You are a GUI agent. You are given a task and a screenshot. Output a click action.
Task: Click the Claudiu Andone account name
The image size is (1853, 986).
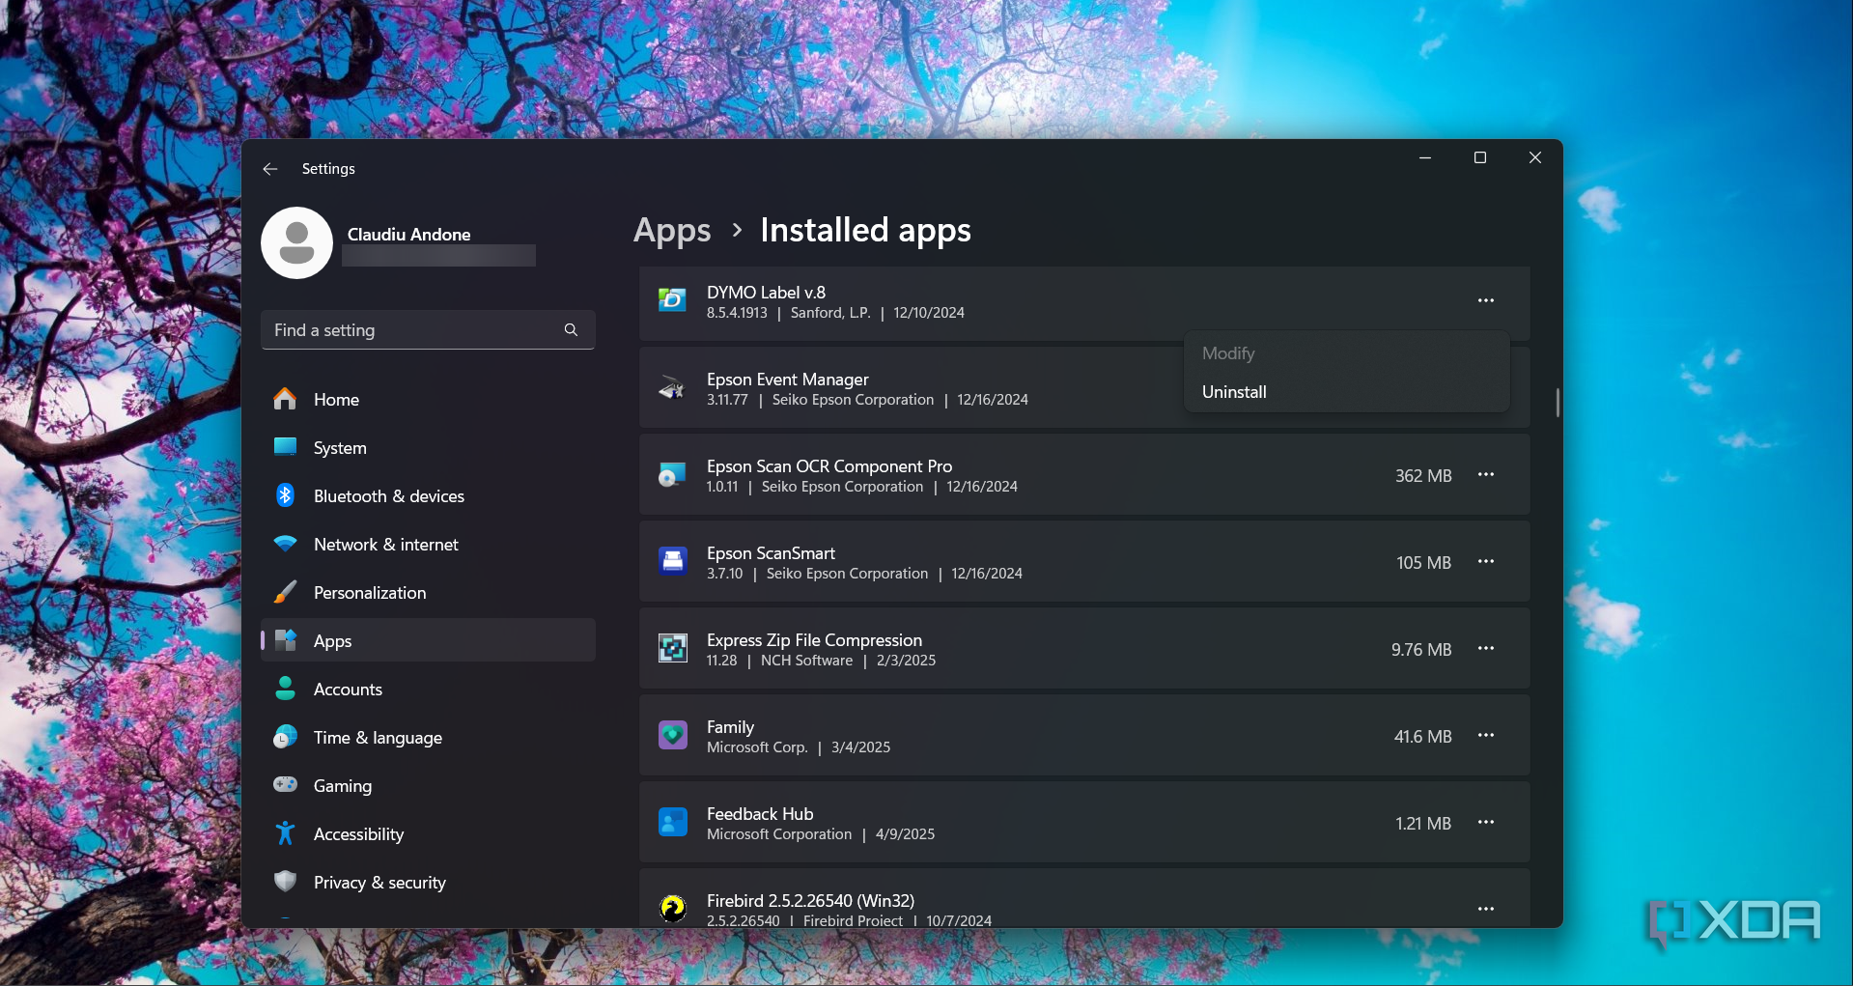(408, 235)
